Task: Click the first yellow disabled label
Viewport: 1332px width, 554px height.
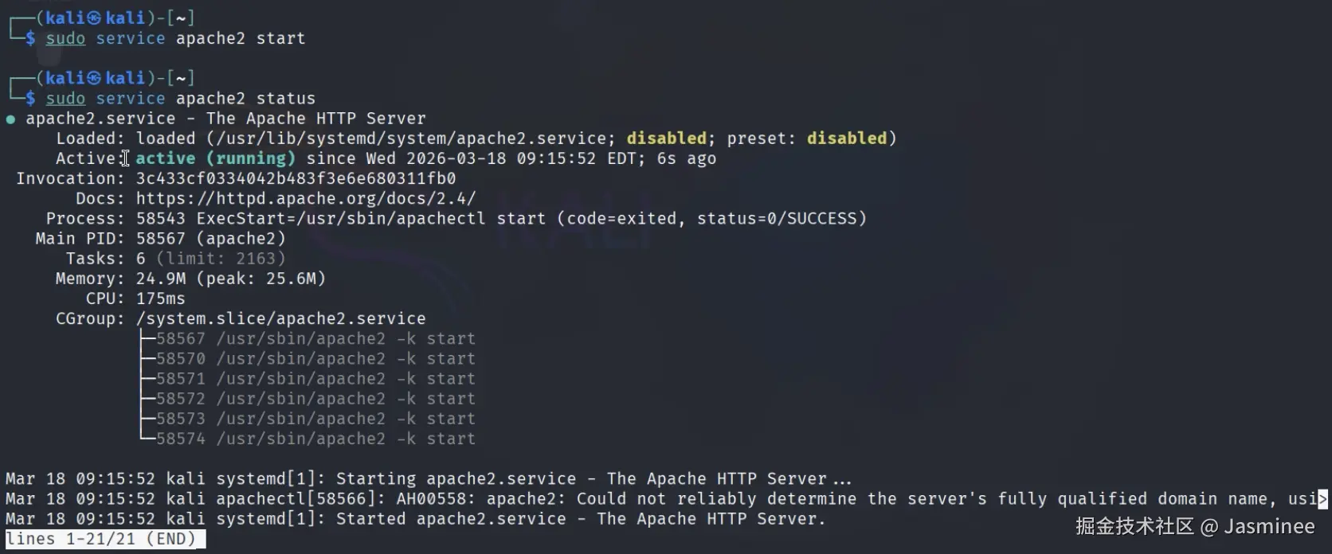Action: 666,138
